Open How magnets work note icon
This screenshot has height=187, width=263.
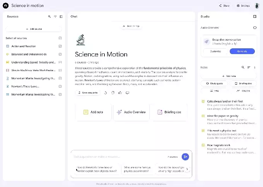click(x=203, y=145)
